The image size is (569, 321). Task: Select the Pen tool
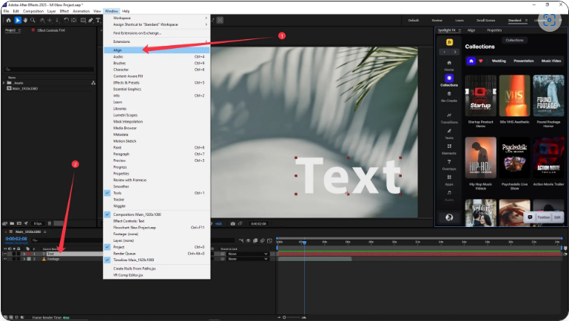coord(91,20)
